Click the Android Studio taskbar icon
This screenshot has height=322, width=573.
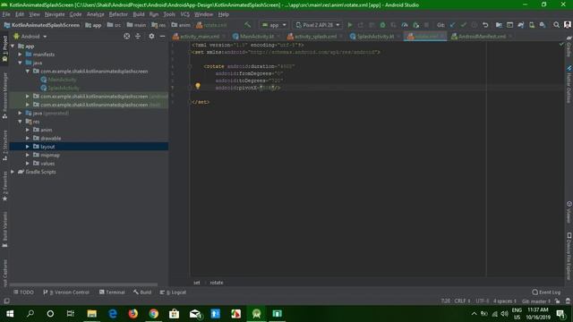[257, 314]
